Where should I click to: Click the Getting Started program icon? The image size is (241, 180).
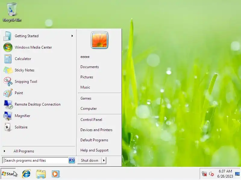(7, 36)
